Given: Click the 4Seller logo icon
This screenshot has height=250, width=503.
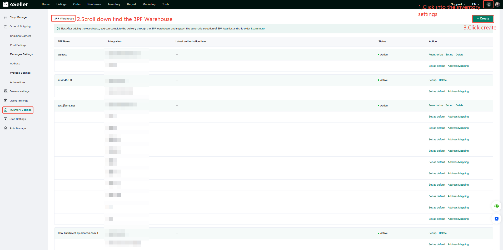Looking at the screenshot, I should (6, 4).
